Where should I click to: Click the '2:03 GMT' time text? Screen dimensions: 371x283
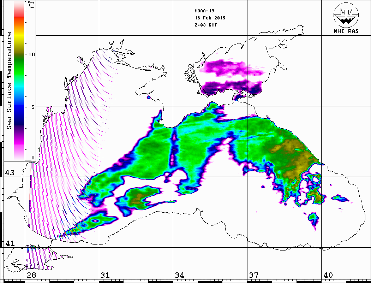coord(205,25)
